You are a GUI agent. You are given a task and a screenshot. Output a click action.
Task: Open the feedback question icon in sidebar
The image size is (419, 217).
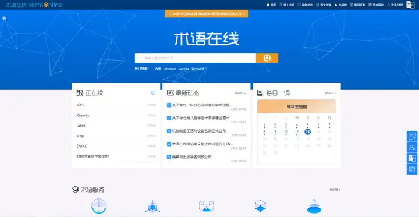(412, 136)
